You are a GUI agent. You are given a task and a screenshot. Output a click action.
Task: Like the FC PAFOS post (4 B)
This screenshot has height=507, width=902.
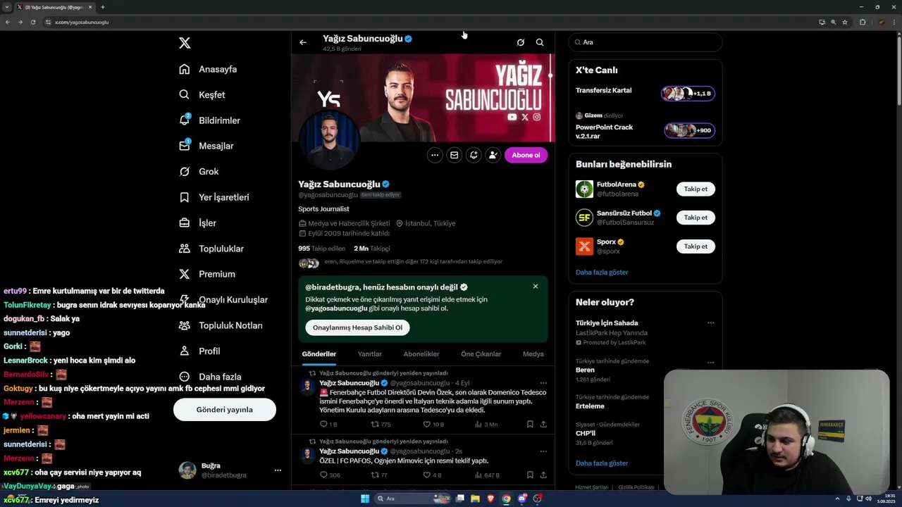(x=431, y=475)
